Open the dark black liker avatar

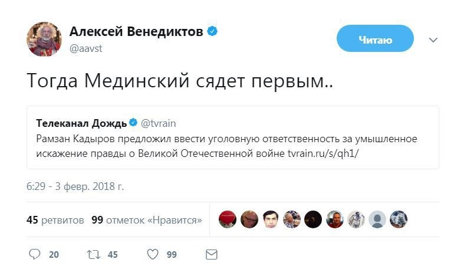tap(313, 219)
